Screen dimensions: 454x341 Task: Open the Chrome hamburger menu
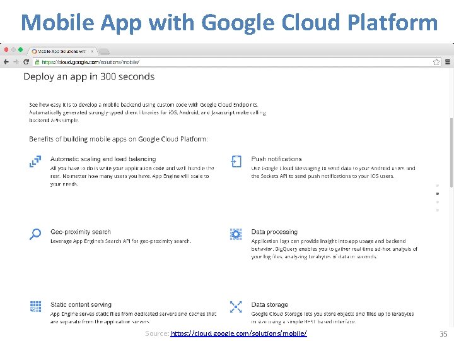447,62
